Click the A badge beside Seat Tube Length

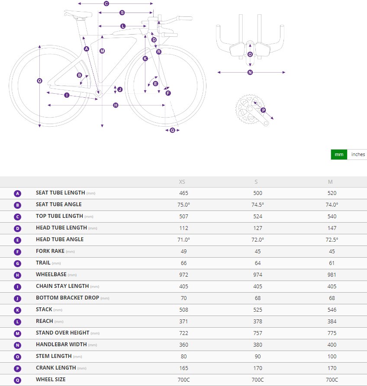(x=17, y=193)
